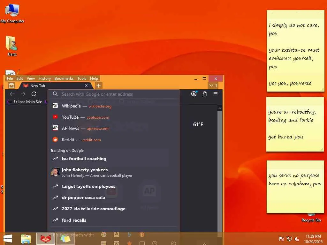Open the tab view icon left of the tabs

(11, 85)
